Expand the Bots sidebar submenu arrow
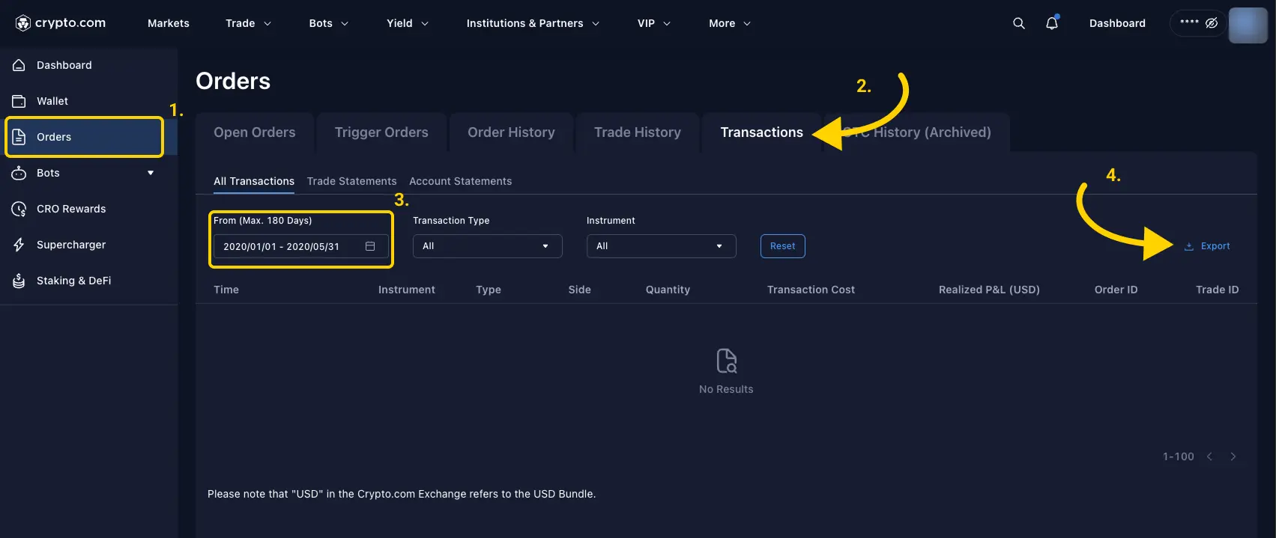 [151, 173]
